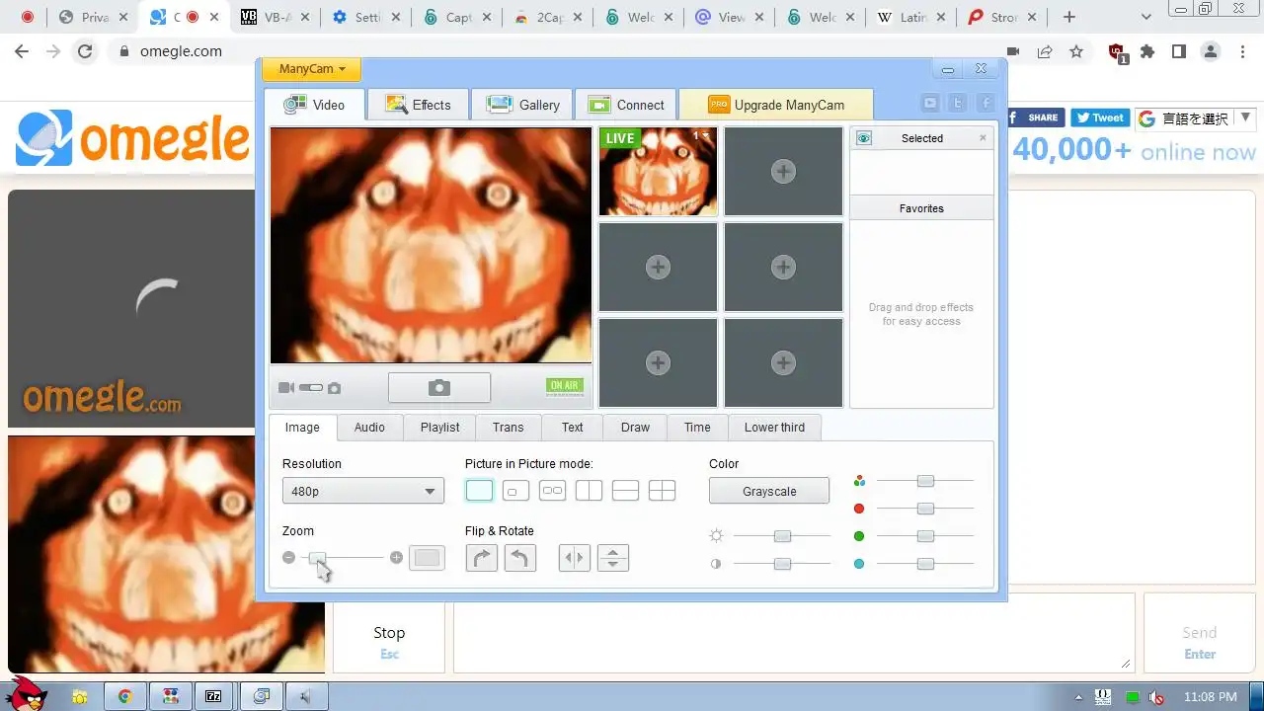Image resolution: width=1264 pixels, height=711 pixels.
Task: Click the camera access icon in address bar
Action: pos(1013,51)
